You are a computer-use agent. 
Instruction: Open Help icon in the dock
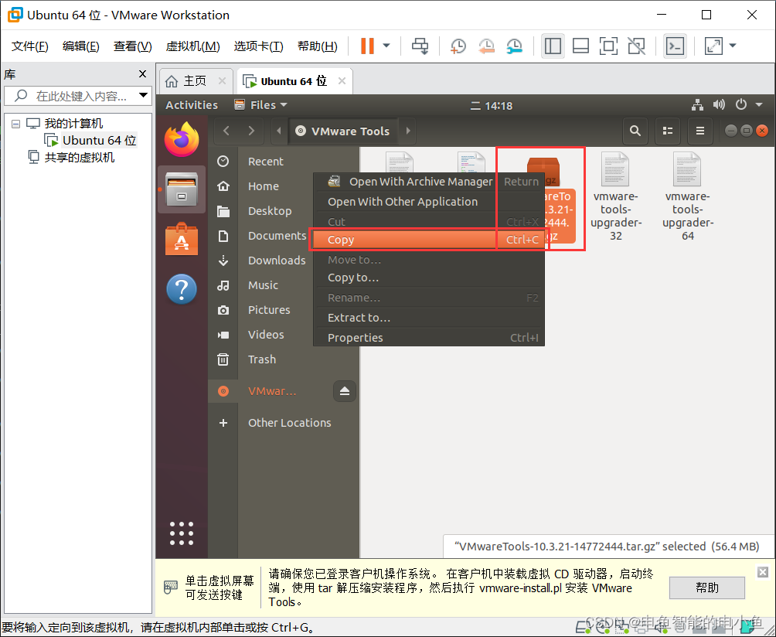pyautogui.click(x=182, y=289)
